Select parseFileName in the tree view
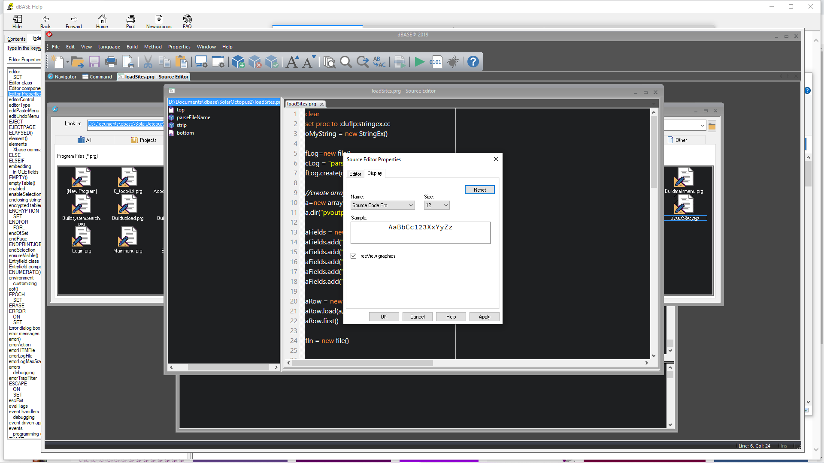Screen dimensions: 824x463 click(193, 117)
